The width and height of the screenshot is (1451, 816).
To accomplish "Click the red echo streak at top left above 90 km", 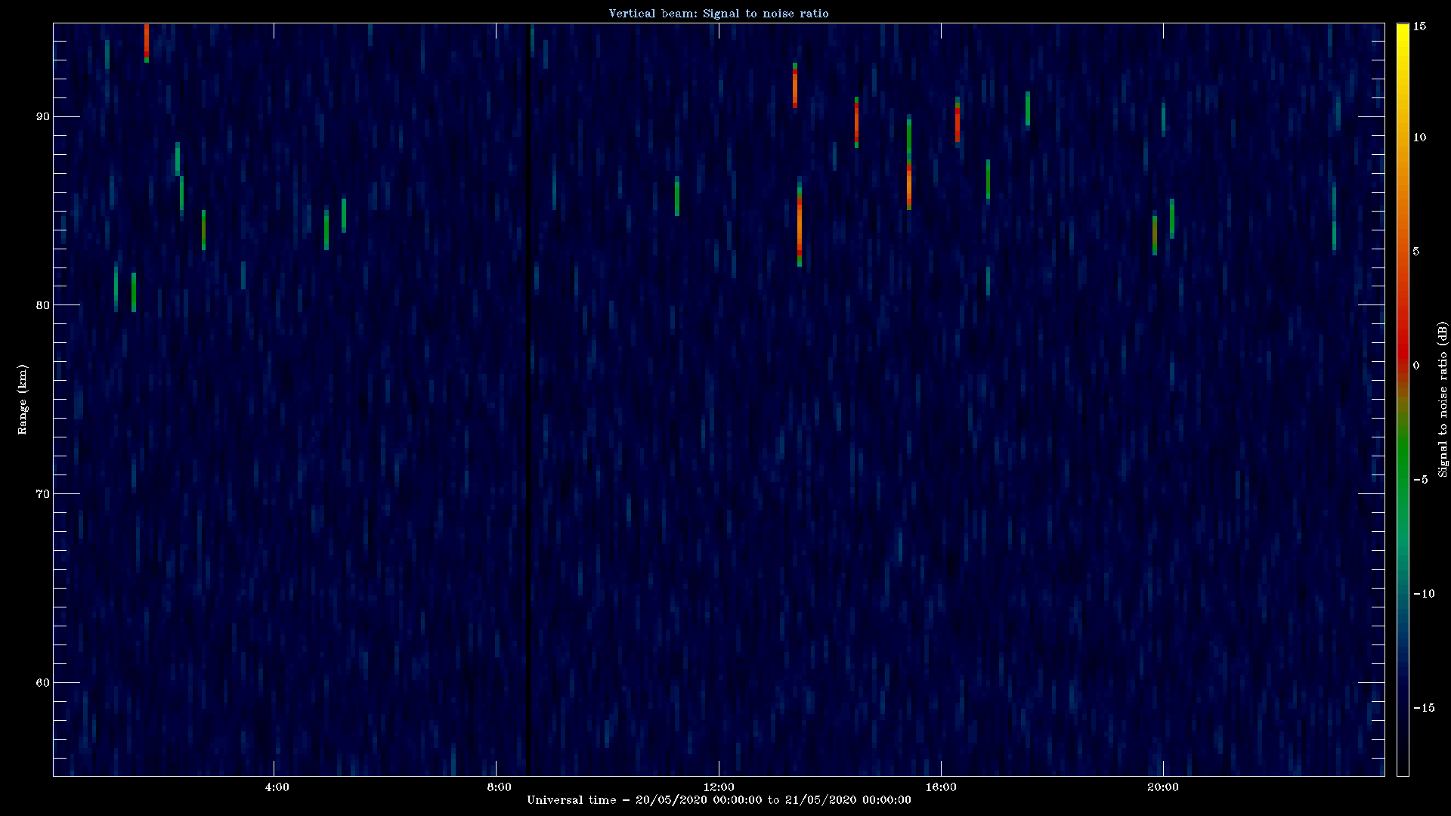I will [x=147, y=42].
